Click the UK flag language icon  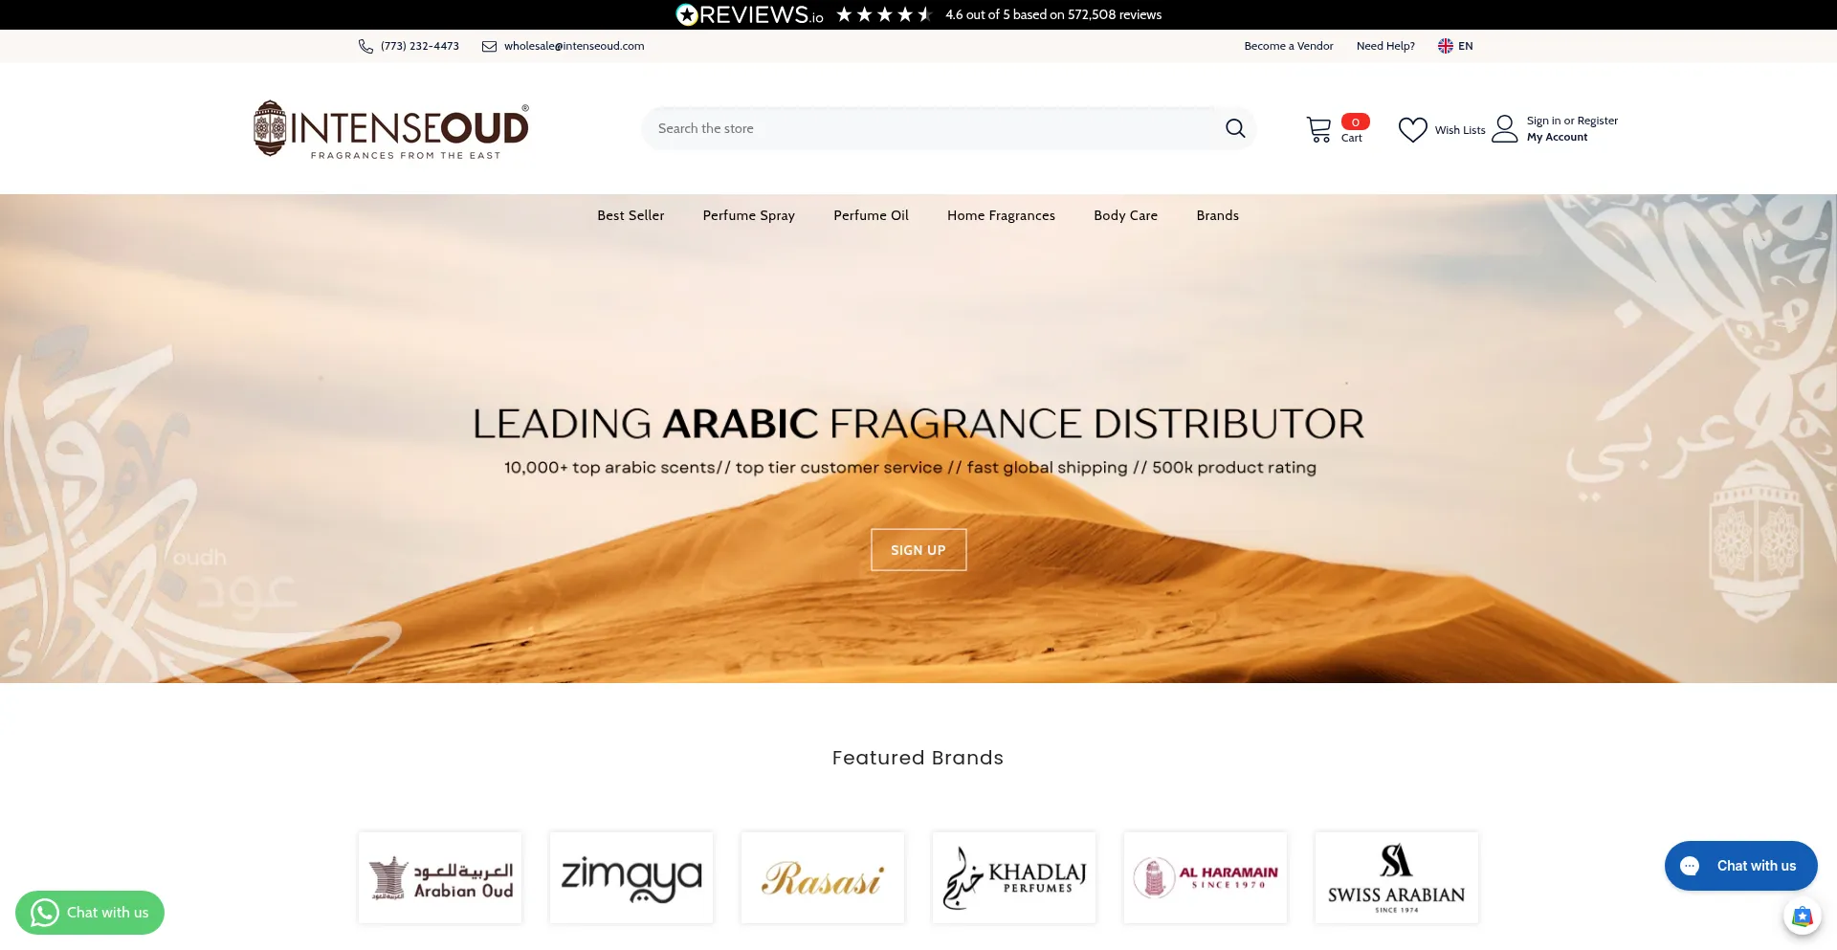click(1446, 46)
